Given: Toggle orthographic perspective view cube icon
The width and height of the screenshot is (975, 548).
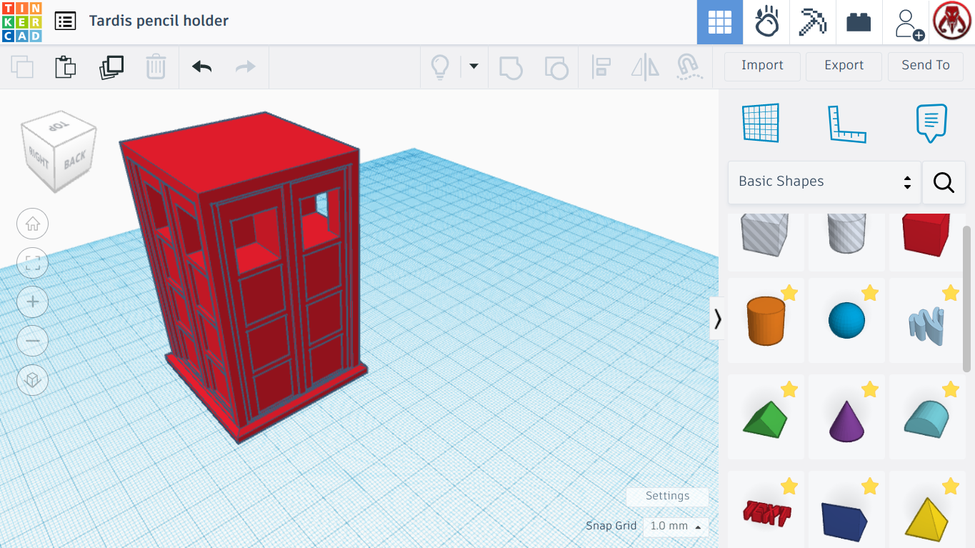Looking at the screenshot, I should pos(32,379).
